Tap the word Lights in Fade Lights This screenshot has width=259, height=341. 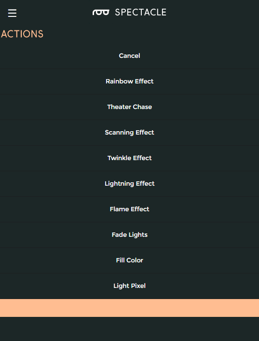click(138, 235)
